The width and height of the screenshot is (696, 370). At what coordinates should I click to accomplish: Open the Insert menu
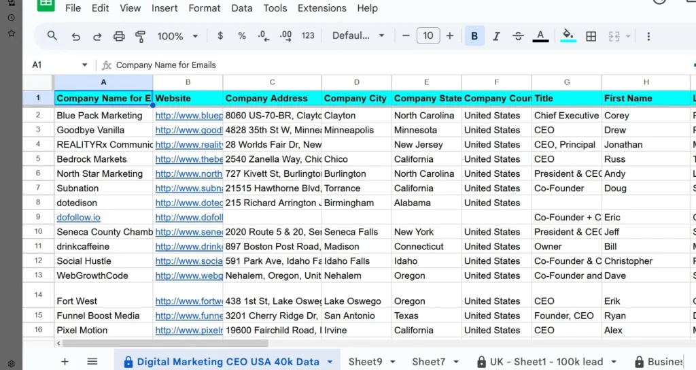(164, 8)
